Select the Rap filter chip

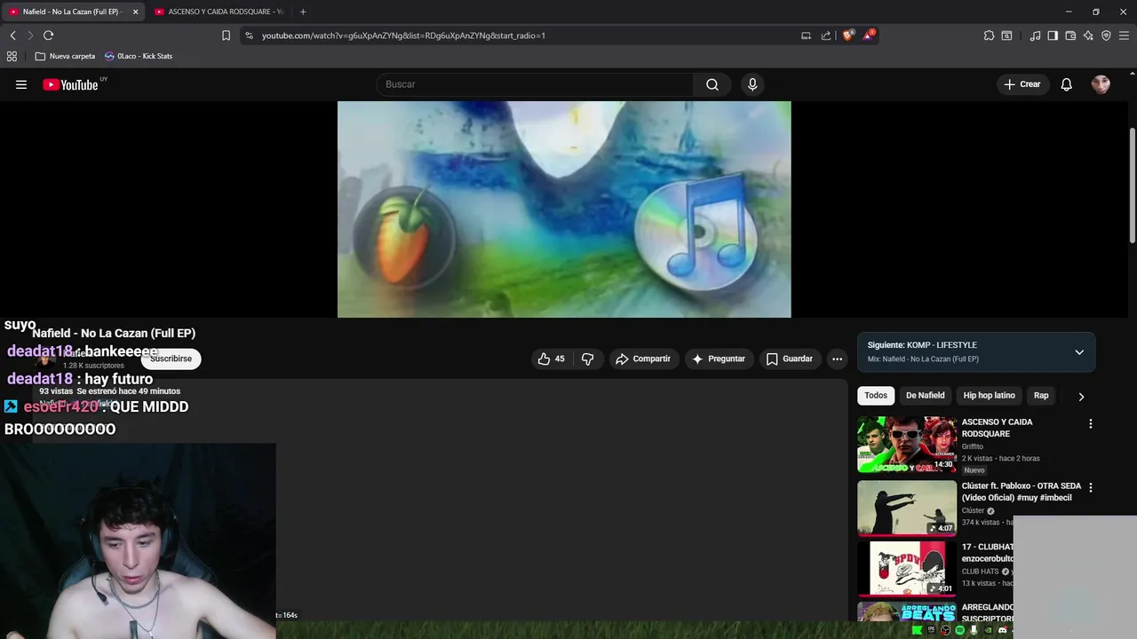point(1041,396)
